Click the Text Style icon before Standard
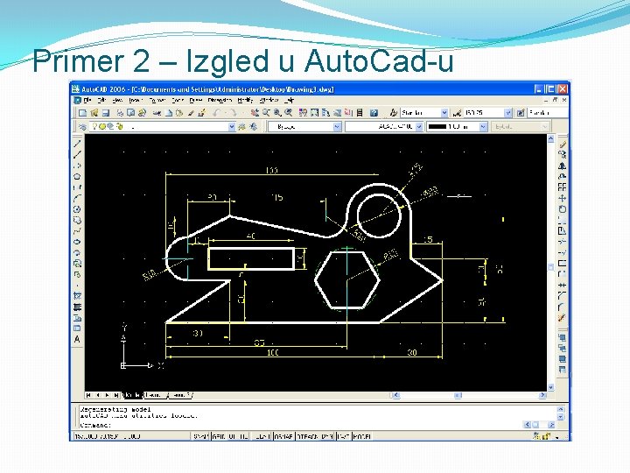The height and width of the screenshot is (473, 630). click(x=394, y=113)
